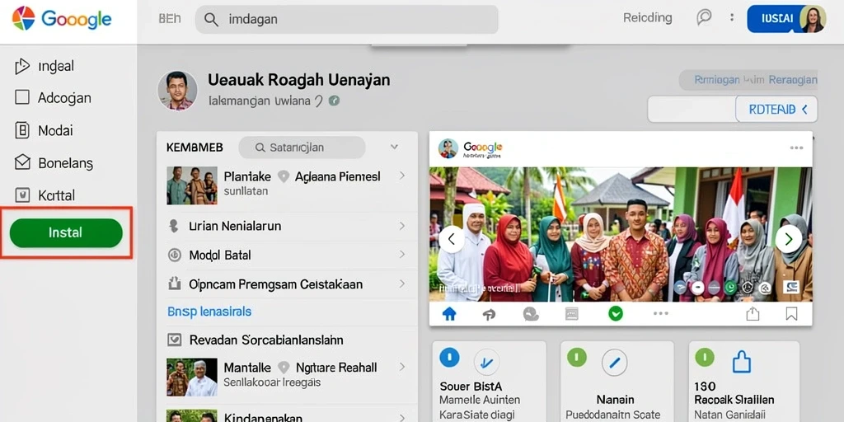This screenshot has height=422, width=844.
Task: Click the Satanicjlan search box
Action: click(302, 148)
